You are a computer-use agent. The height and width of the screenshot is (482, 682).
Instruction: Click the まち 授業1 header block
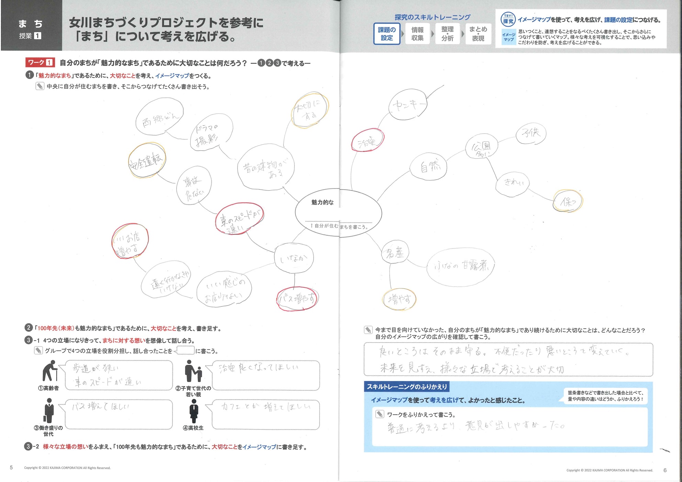(31, 26)
